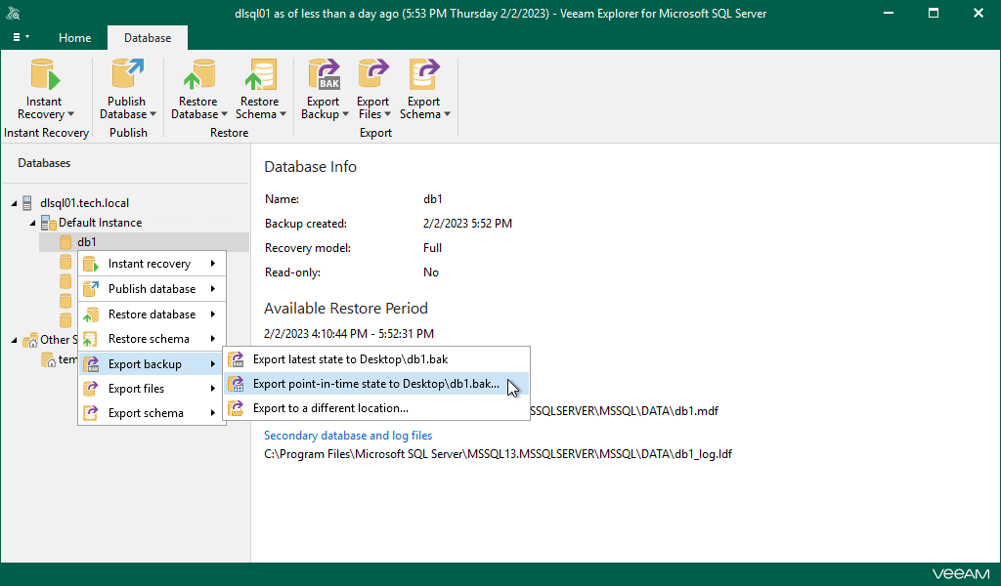Viewport: 1001px width, 586px height.
Task: Choose Export to a different location
Action: point(376,407)
